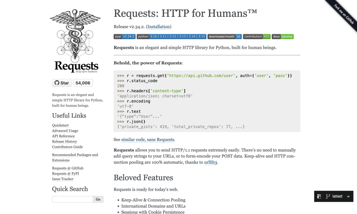Viewport: 357px width, 214px height.
Task: Click Sessions with Cookie Persistence bullet
Action: 153,212
